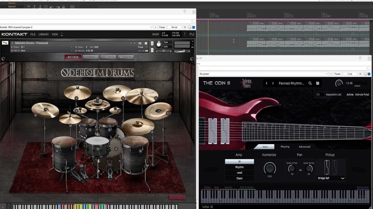This screenshot has height=209, width=373.
Task: Switch to the Advanced tab in Odin
Action: pyautogui.click(x=305, y=147)
